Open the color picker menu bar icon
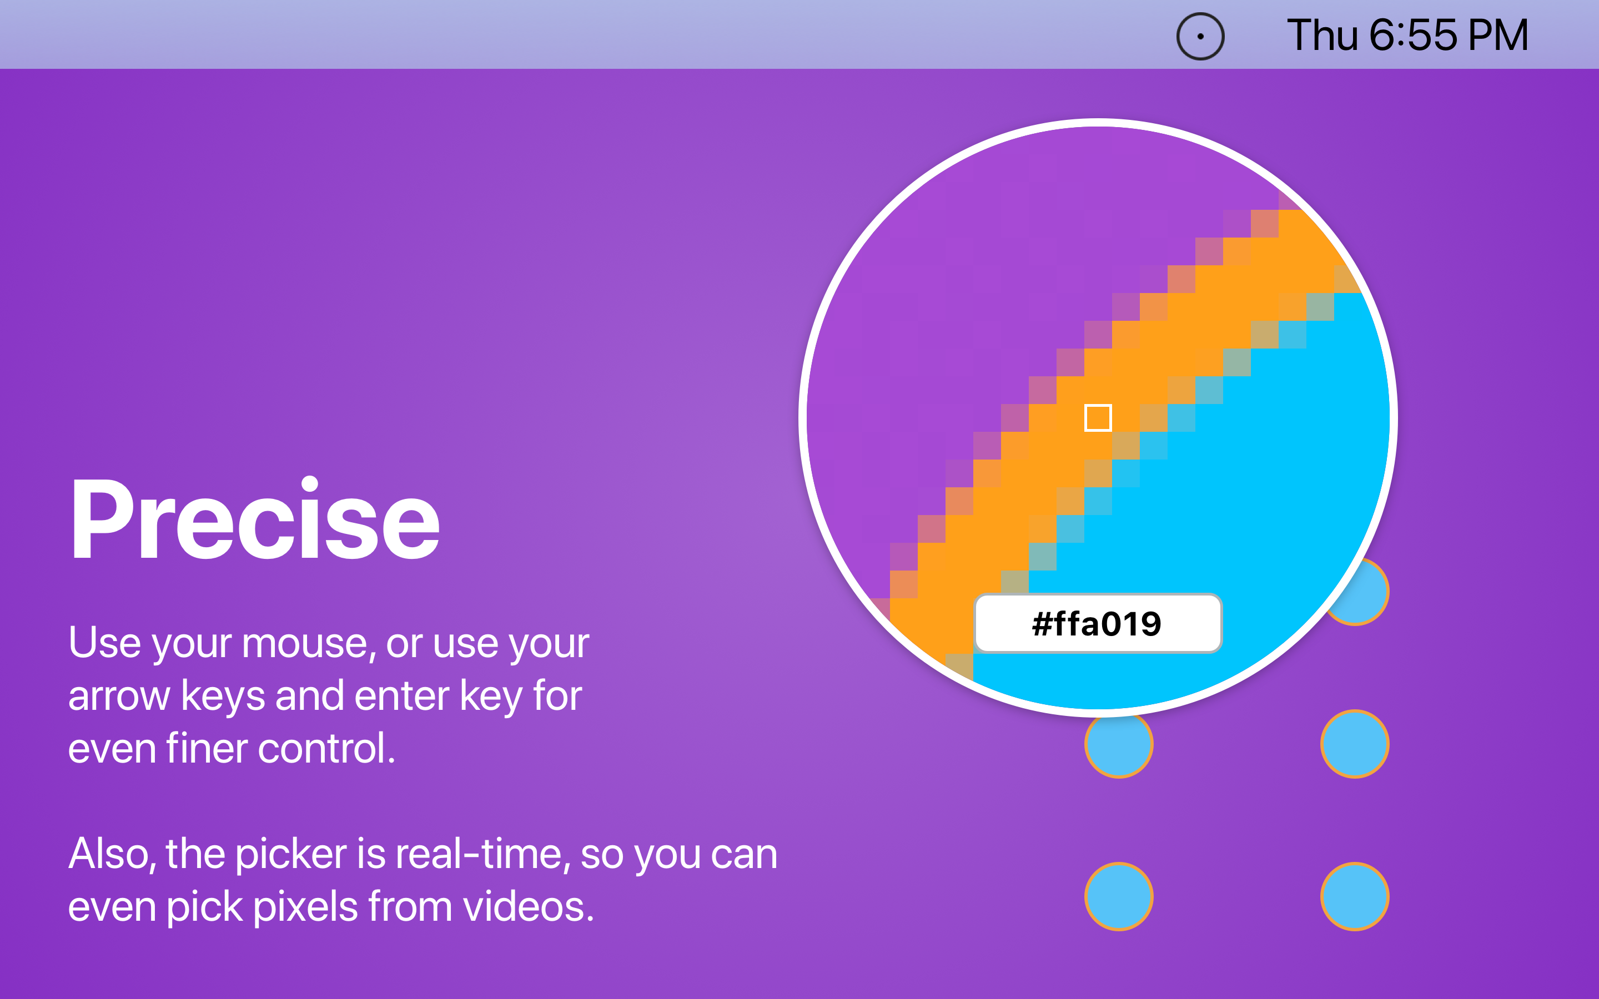The width and height of the screenshot is (1599, 999). (x=1200, y=36)
